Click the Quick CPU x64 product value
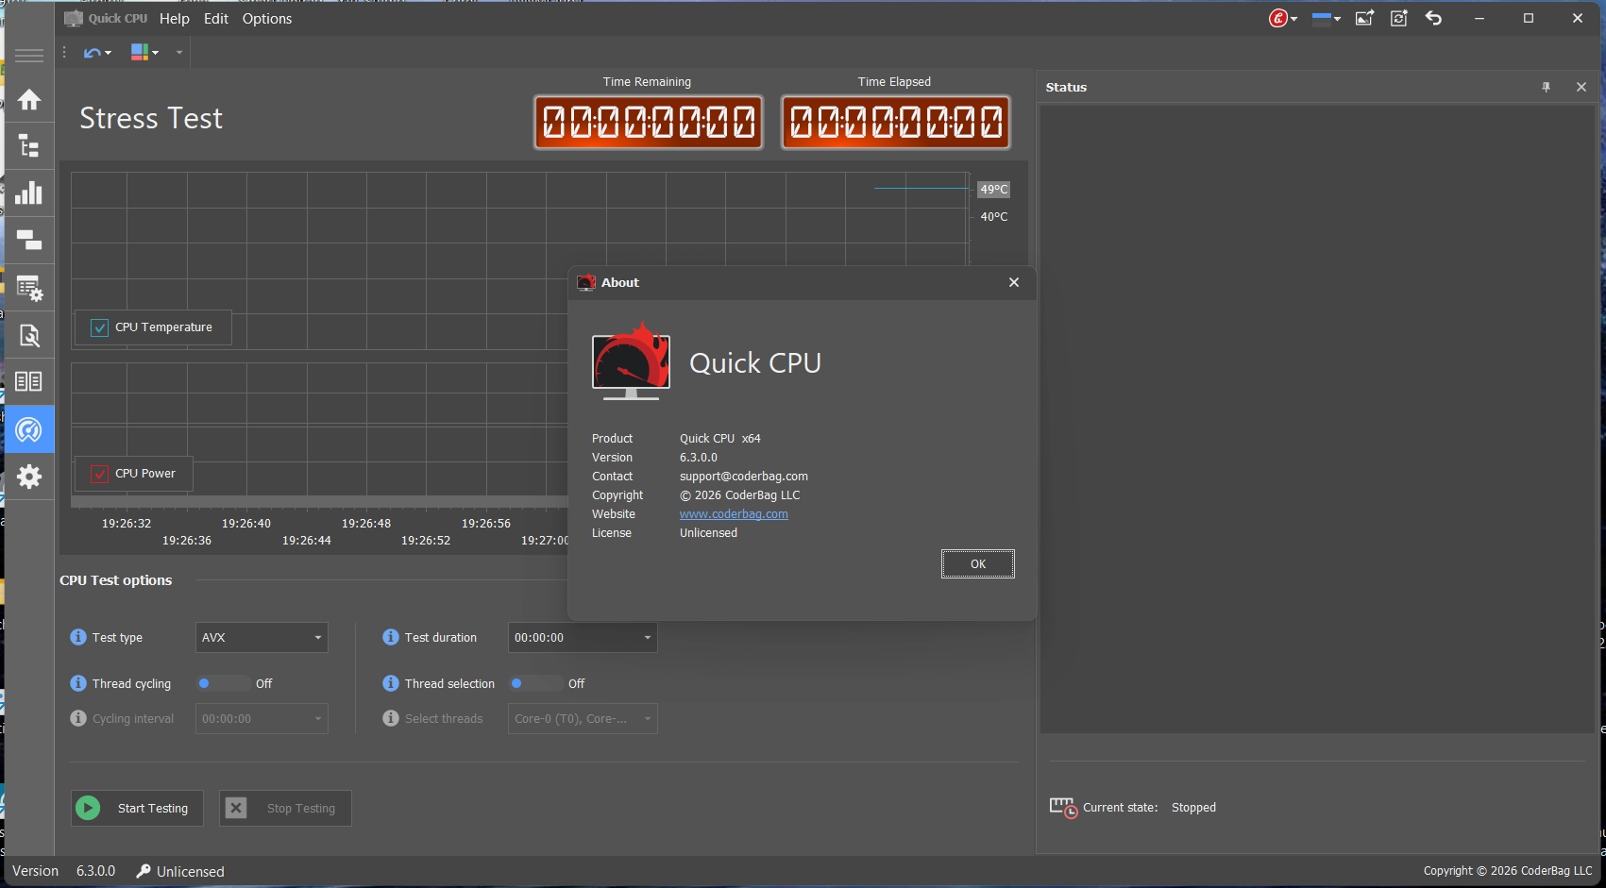 coord(720,439)
